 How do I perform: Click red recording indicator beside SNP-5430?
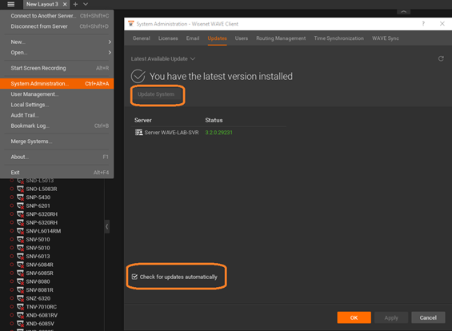pos(11,197)
